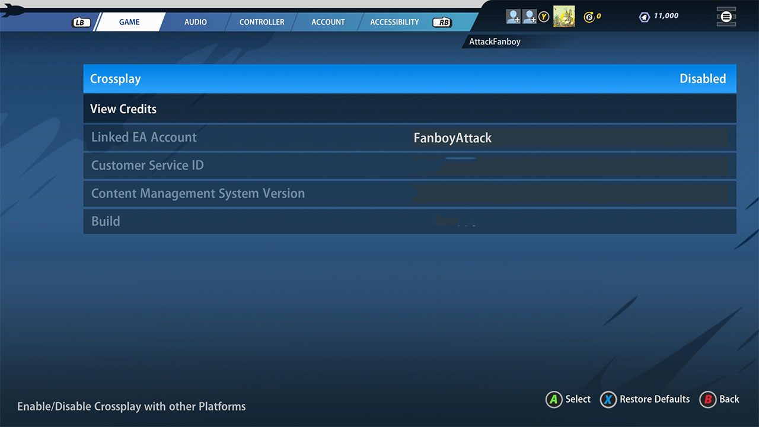The image size is (759, 427).
Task: Click the blue rocket currency icon
Action: coord(645,17)
